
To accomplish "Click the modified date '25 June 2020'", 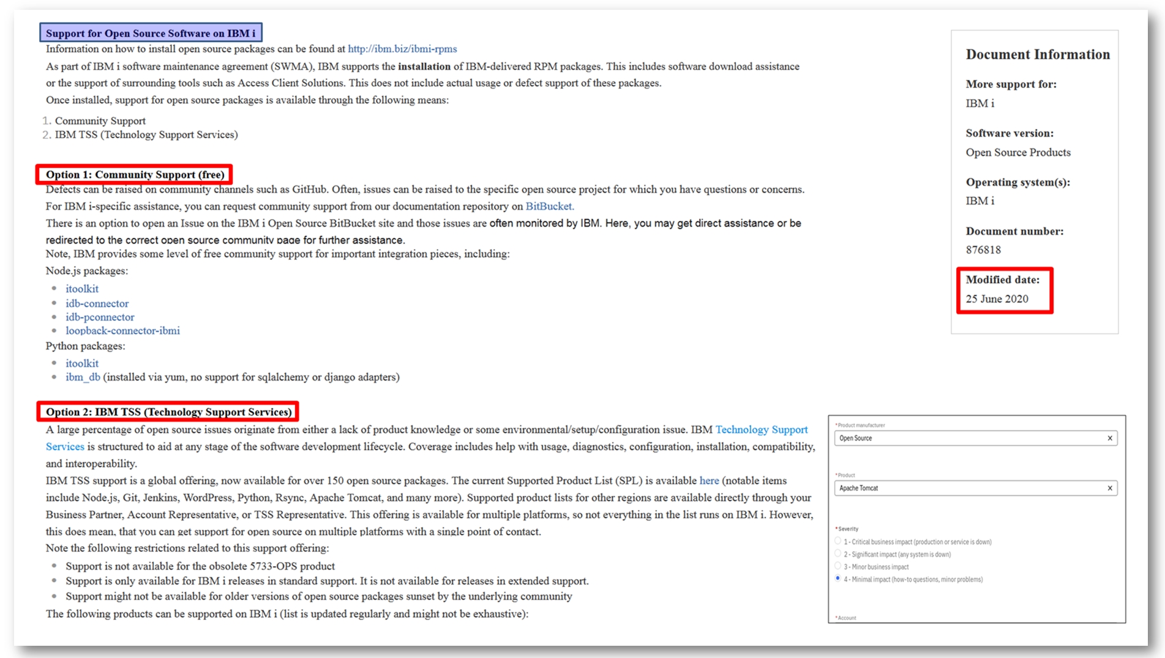I will click(997, 299).
